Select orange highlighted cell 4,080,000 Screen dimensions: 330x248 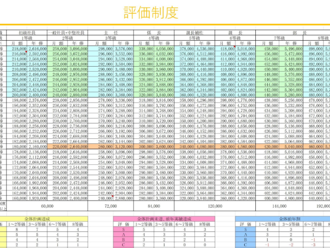[x=205, y=147]
